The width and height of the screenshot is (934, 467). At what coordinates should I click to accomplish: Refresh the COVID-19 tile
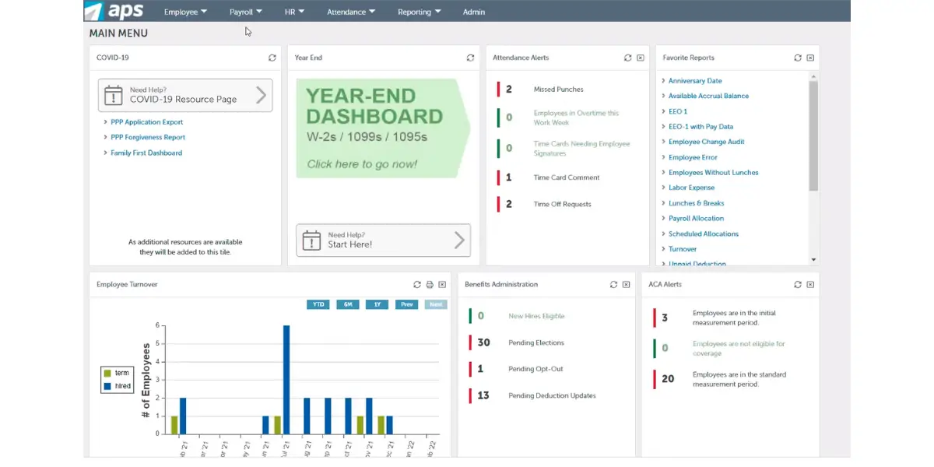pyautogui.click(x=272, y=58)
